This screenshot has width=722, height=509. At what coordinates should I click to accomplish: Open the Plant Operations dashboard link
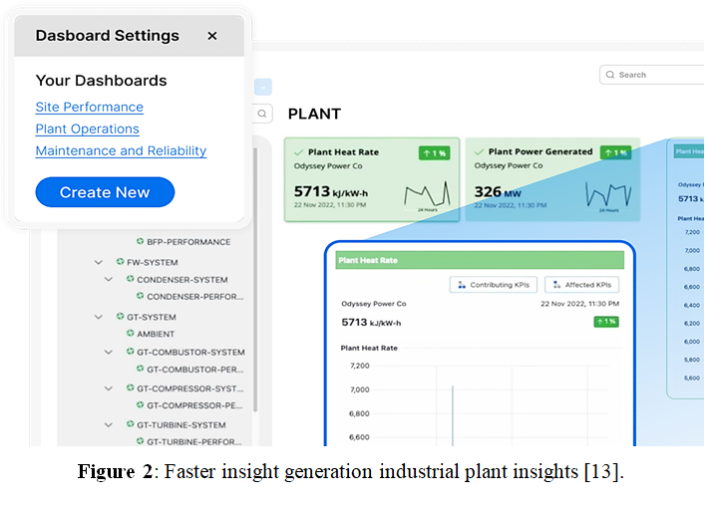(87, 129)
